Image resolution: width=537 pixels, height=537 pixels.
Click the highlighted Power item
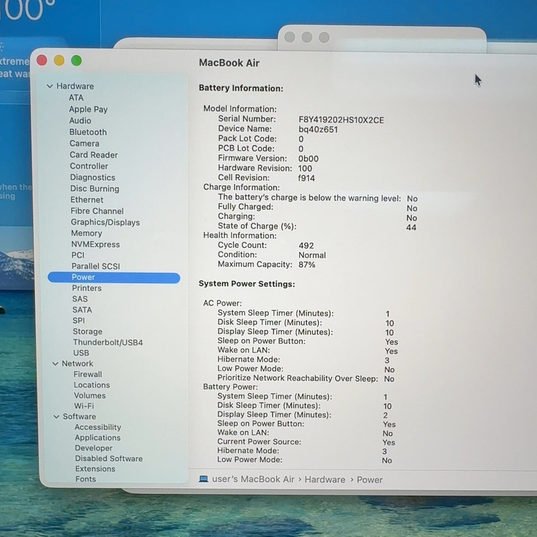[x=114, y=278]
